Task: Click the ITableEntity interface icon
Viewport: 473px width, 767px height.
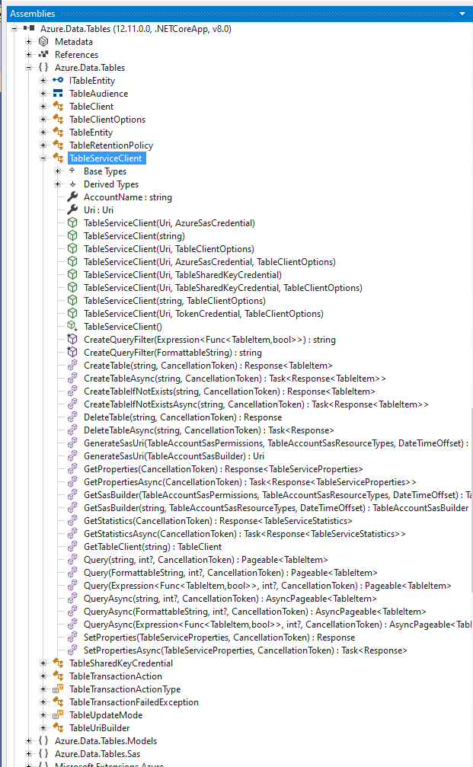Action: pyautogui.click(x=58, y=81)
